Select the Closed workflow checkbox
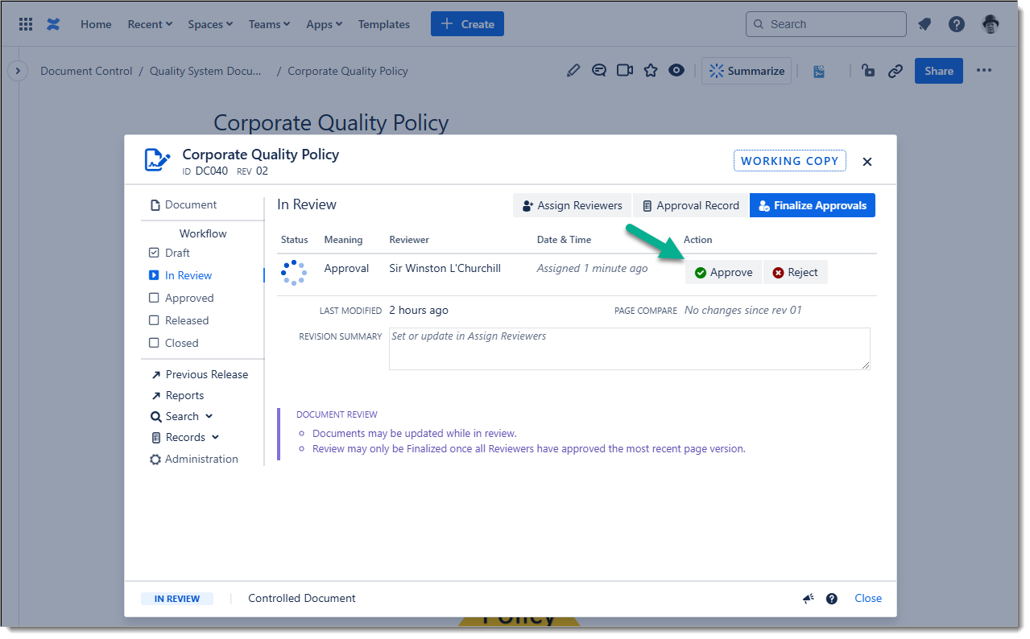 pos(155,343)
